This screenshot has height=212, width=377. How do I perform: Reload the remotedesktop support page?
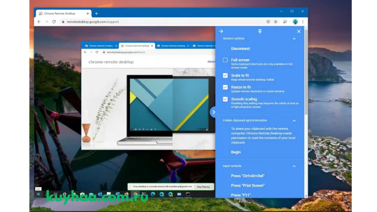tap(54, 22)
